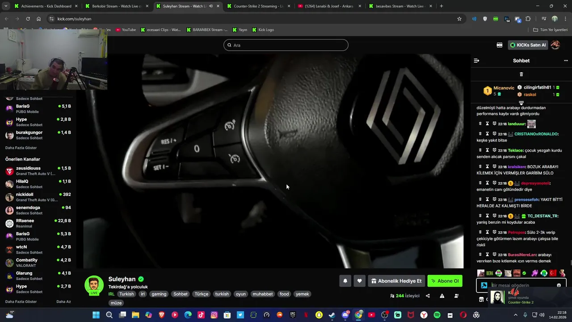Screen dimensions: 572x322
Task: Switch to Counter-Strike 2 Streaming tab
Action: tap(259, 6)
